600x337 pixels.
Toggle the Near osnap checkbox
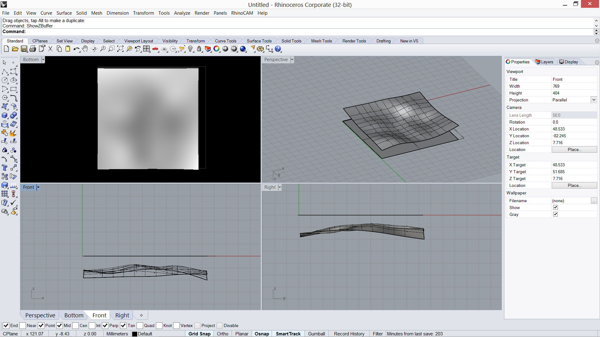pyautogui.click(x=23, y=325)
